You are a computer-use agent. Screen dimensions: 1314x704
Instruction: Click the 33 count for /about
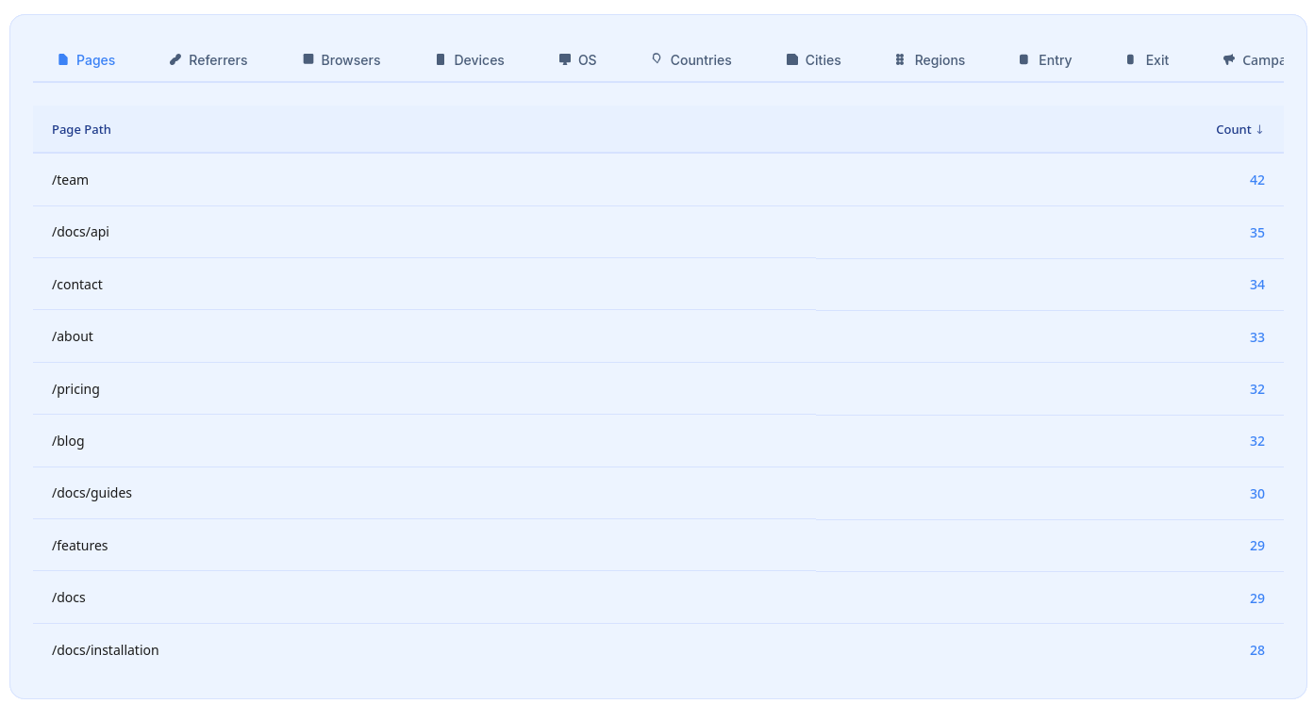(1256, 336)
